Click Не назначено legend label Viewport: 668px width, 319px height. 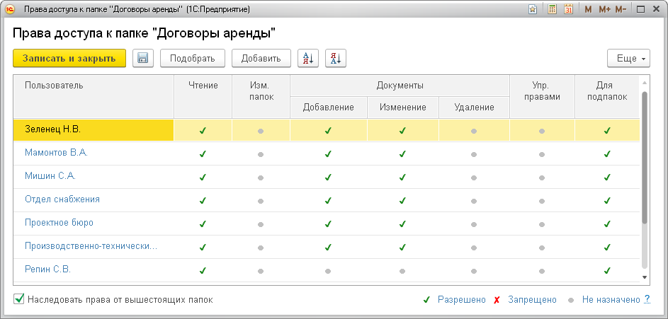[611, 299]
